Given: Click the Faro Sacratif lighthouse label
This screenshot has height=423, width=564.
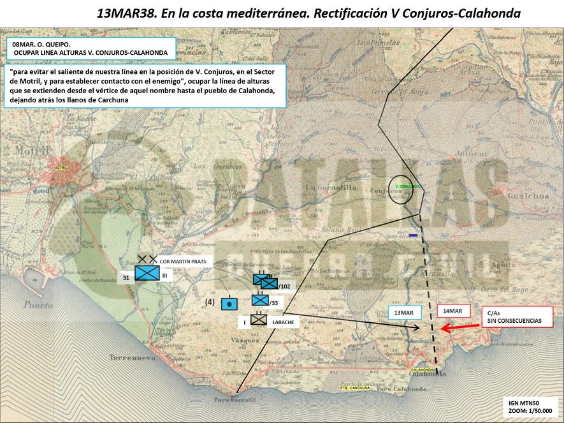Looking at the screenshot, I should point(235,399).
